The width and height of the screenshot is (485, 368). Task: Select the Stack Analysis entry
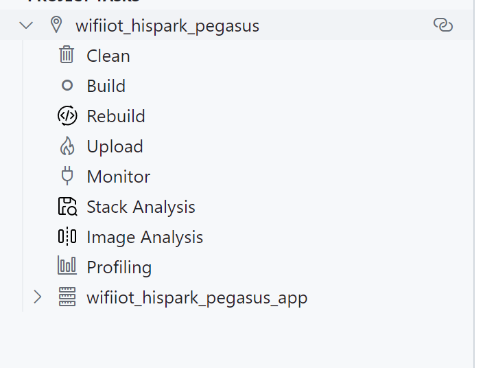141,207
